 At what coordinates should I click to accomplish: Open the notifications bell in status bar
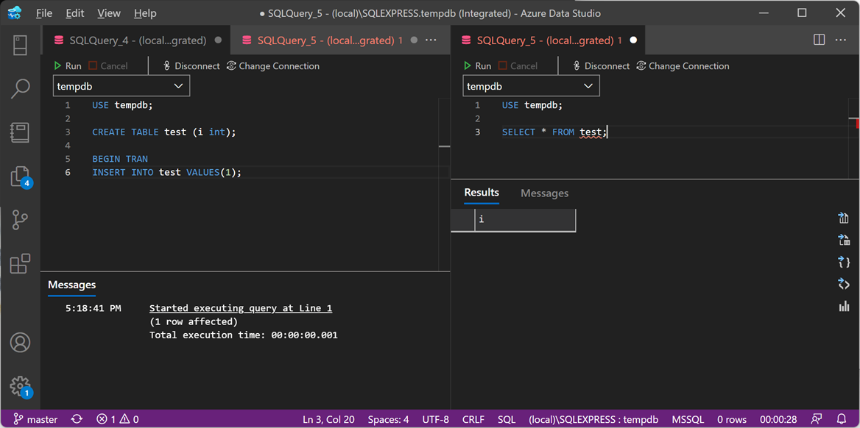842,419
